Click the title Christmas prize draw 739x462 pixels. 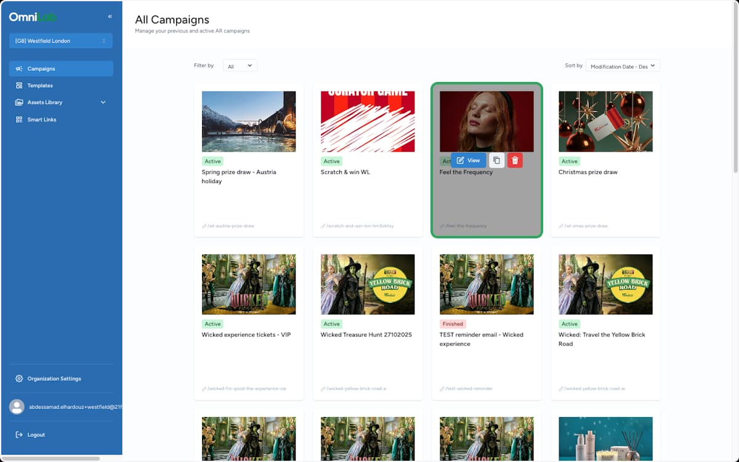(588, 172)
